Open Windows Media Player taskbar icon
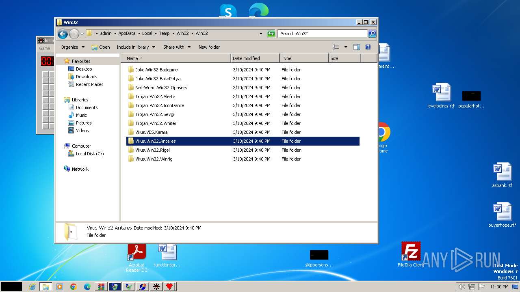The image size is (520, 292). pos(60,287)
